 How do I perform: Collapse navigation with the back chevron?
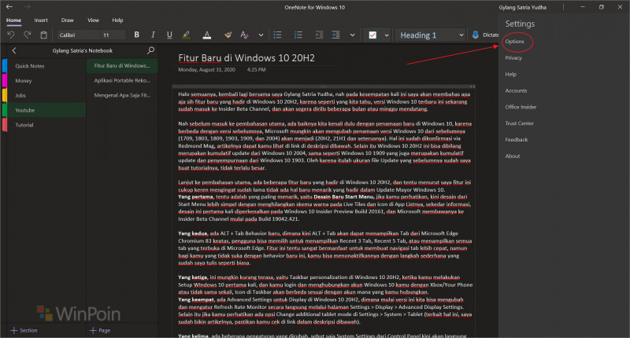pos(14,50)
